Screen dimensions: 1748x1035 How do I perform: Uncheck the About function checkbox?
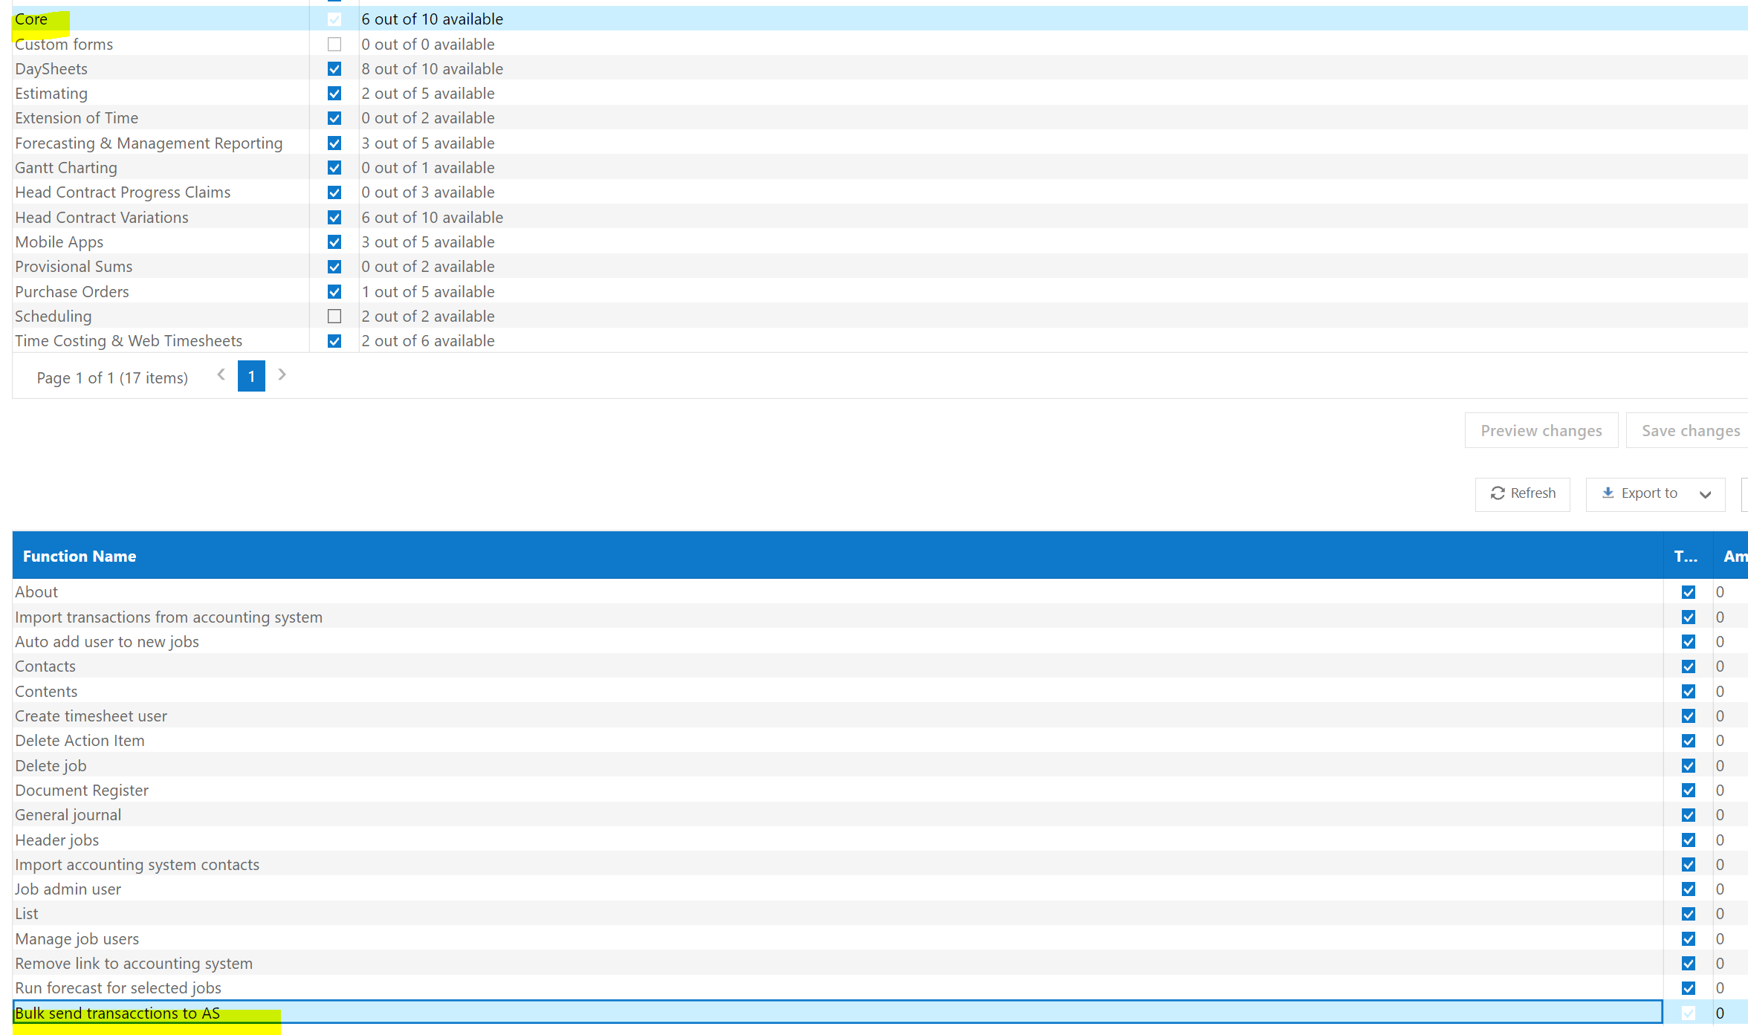pos(1689,592)
